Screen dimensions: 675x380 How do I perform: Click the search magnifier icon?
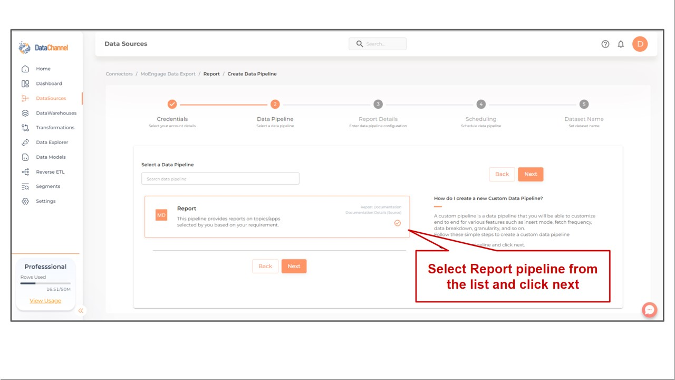[x=360, y=44]
